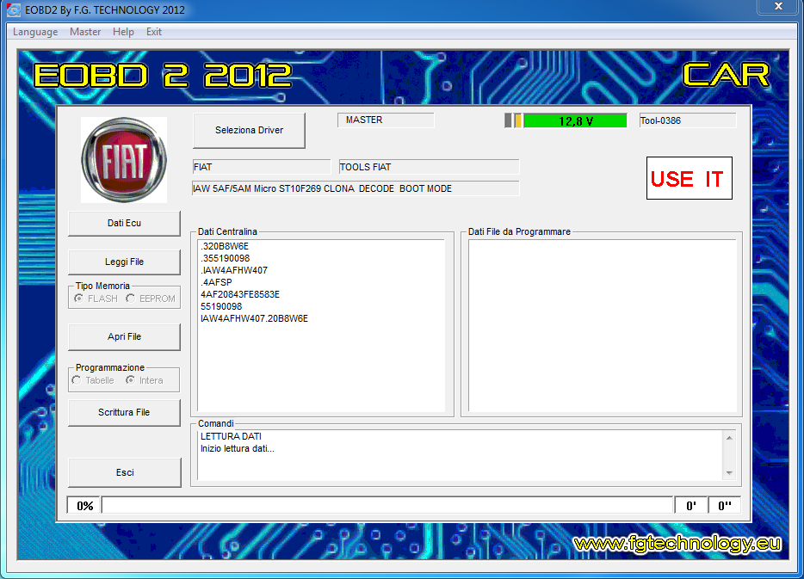Select the line 55190098

[221, 306]
